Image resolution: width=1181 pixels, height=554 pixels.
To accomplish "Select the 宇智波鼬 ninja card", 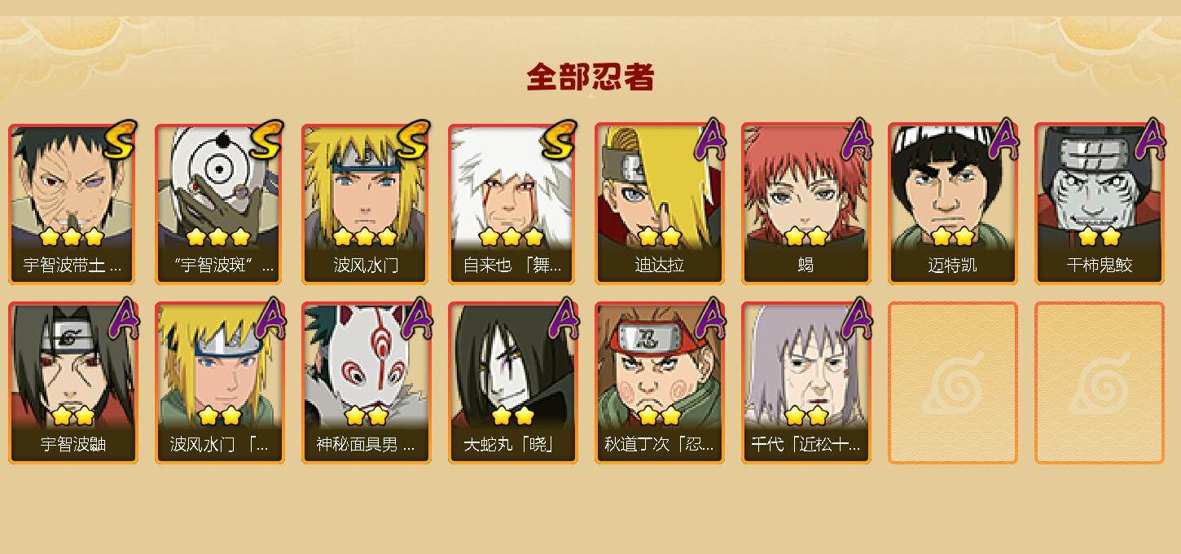I will 73,383.
